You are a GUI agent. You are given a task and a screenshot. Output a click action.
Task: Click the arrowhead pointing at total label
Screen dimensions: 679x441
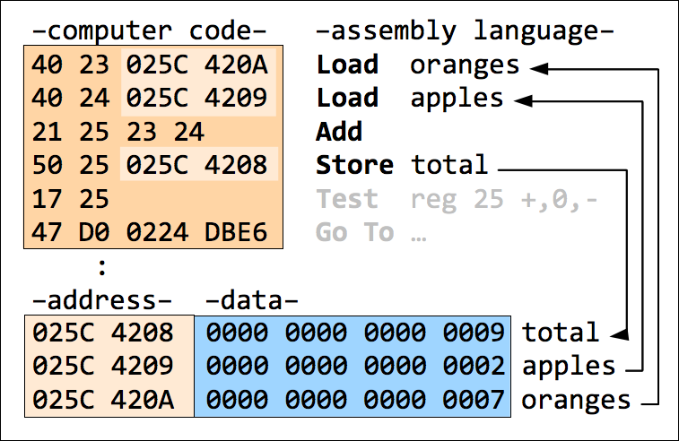(620, 334)
